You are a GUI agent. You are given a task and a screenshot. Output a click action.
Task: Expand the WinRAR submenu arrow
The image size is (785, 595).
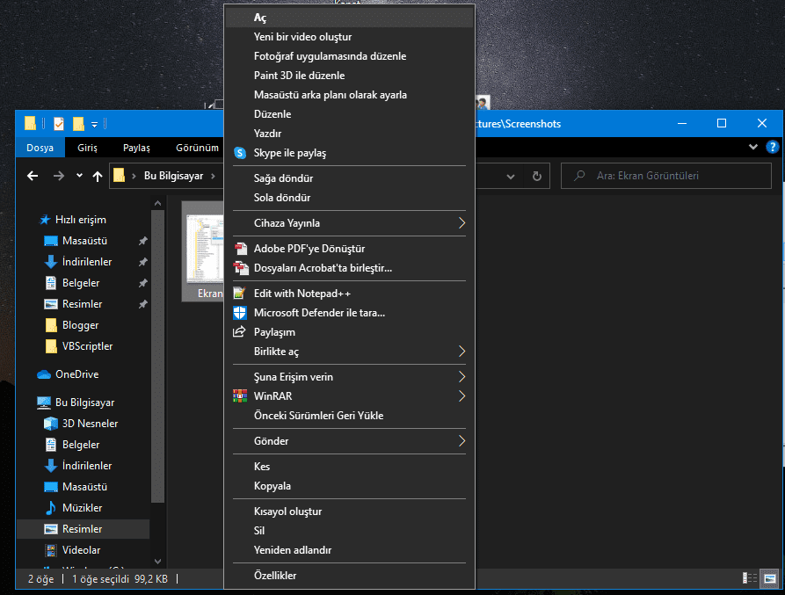click(462, 395)
